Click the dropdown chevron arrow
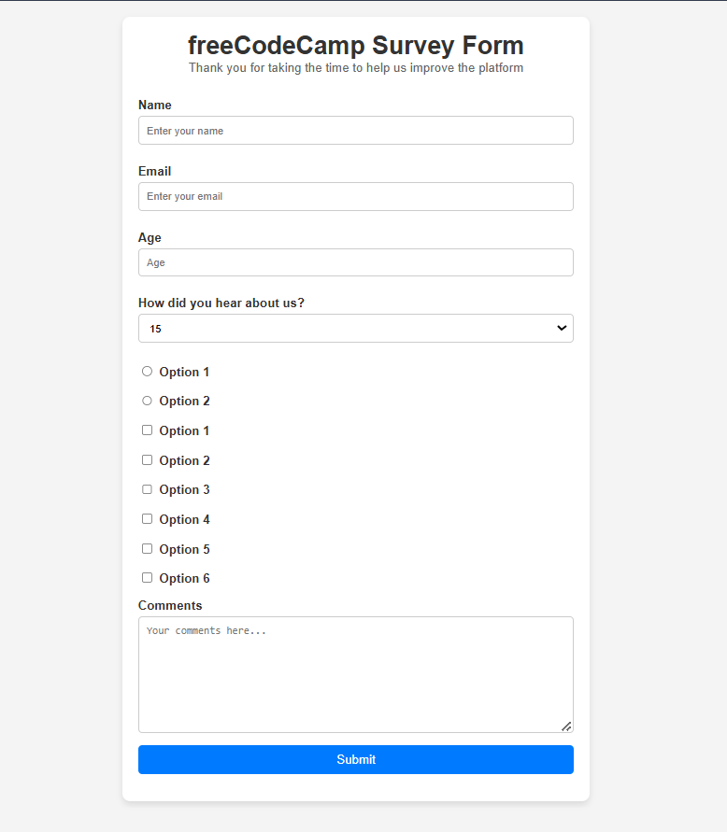Viewport: 727px width, 832px height. coord(562,329)
